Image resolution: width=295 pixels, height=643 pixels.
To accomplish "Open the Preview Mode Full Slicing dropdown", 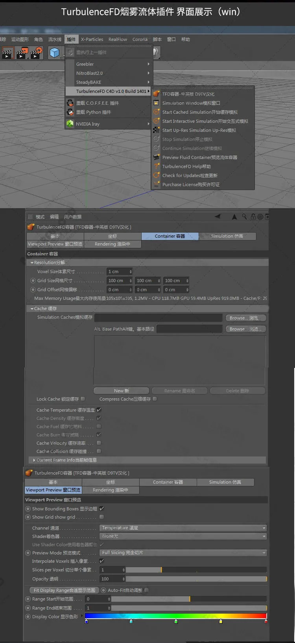I will (183, 553).
